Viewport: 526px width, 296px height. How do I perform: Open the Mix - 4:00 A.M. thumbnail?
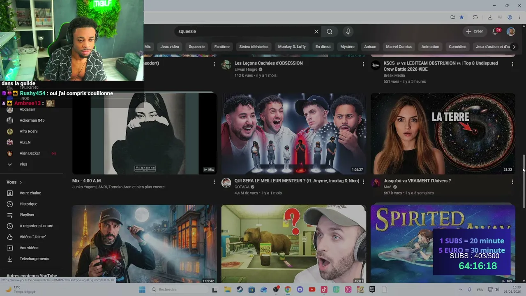tap(145, 134)
